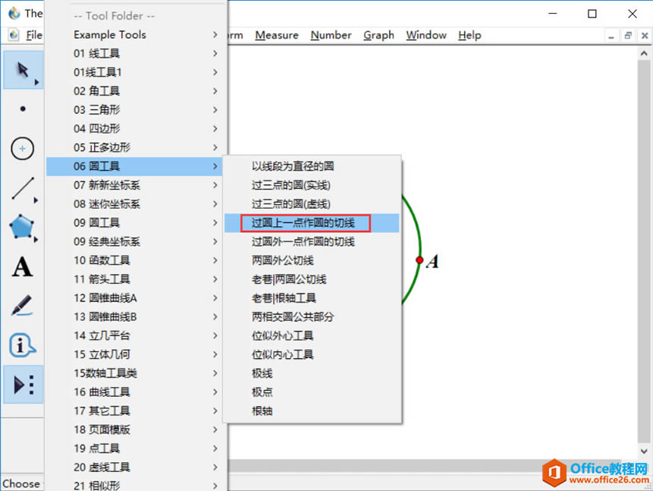Choose 以线段为直径的圆 tool
The width and height of the screenshot is (653, 491).
click(x=312, y=166)
